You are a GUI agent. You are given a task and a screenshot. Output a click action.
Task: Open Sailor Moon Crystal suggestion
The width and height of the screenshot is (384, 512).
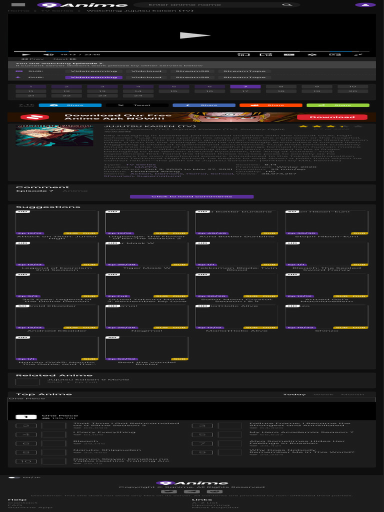tap(236, 288)
